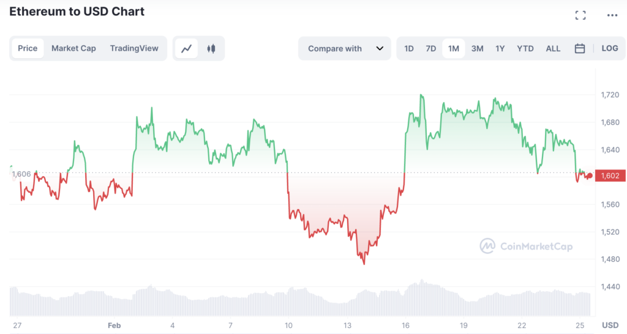
Task: Toggle the LOG scale
Action: [x=610, y=48]
